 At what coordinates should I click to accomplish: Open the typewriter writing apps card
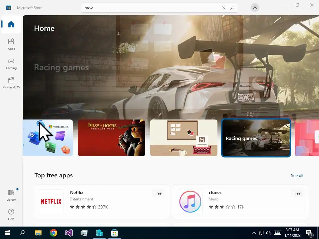tap(184, 138)
